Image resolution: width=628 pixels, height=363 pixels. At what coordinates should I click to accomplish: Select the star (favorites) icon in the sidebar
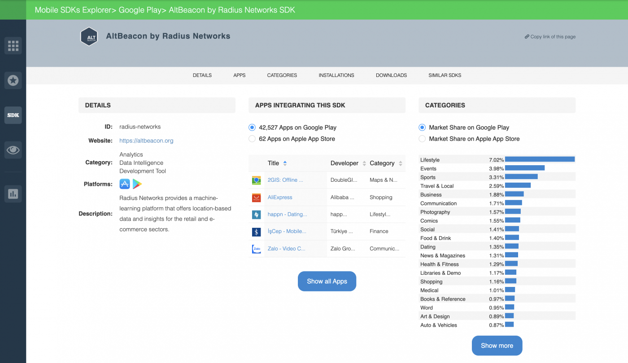coord(13,80)
